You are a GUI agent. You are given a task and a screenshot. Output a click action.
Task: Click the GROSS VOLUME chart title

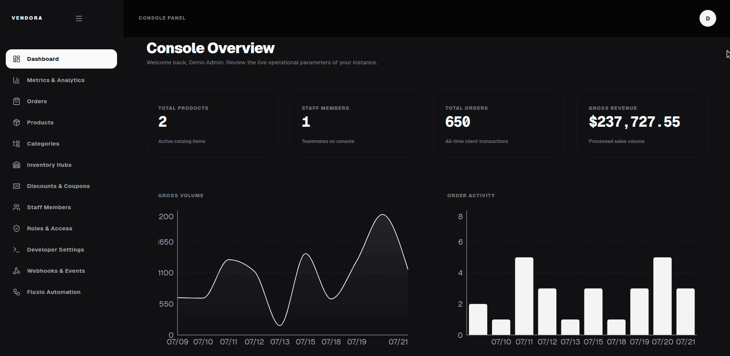click(x=181, y=196)
